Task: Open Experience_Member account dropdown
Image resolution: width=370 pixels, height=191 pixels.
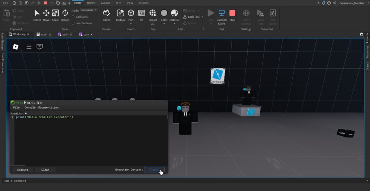Action: 353,3
